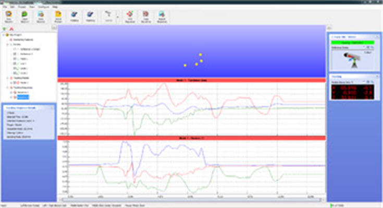Click the red digital coordinate readout display

[352, 92]
